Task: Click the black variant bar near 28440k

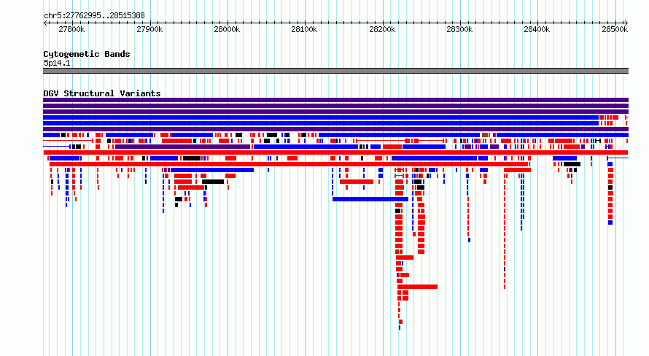Action: click(x=572, y=164)
